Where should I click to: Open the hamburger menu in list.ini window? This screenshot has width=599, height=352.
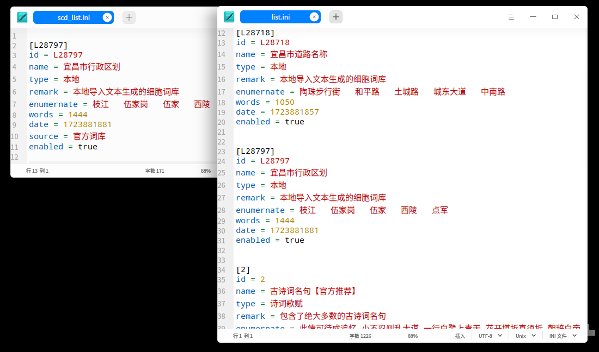coord(511,17)
